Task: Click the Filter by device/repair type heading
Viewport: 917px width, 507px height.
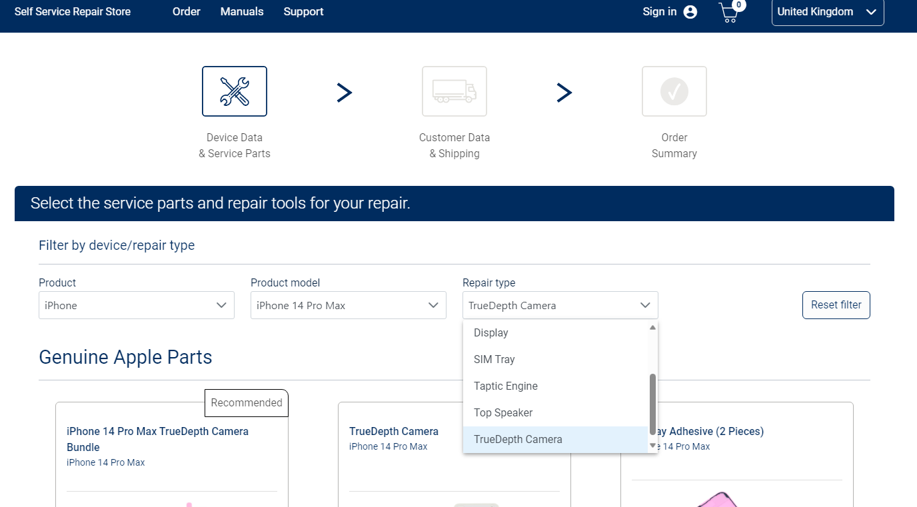Action: 117,245
